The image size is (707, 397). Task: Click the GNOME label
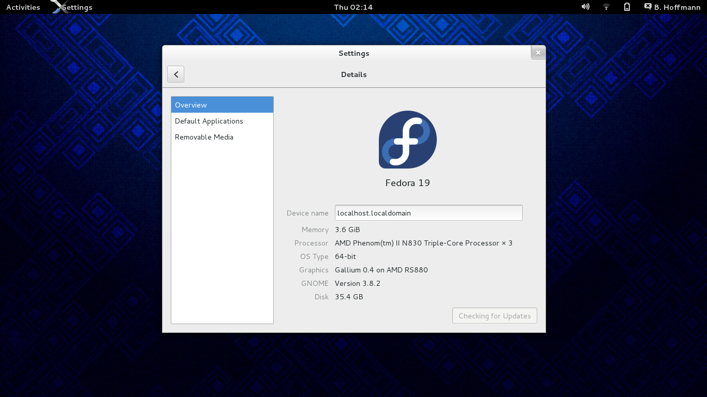click(315, 283)
